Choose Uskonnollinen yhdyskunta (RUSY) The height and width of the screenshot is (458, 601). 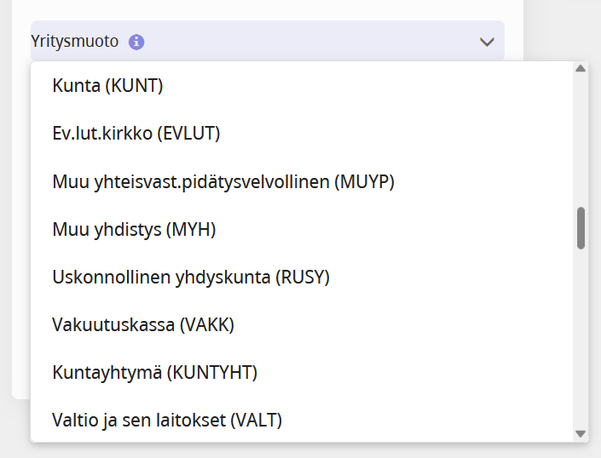click(x=191, y=277)
